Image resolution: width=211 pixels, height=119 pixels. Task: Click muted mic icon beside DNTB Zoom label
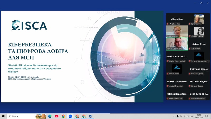168,74
